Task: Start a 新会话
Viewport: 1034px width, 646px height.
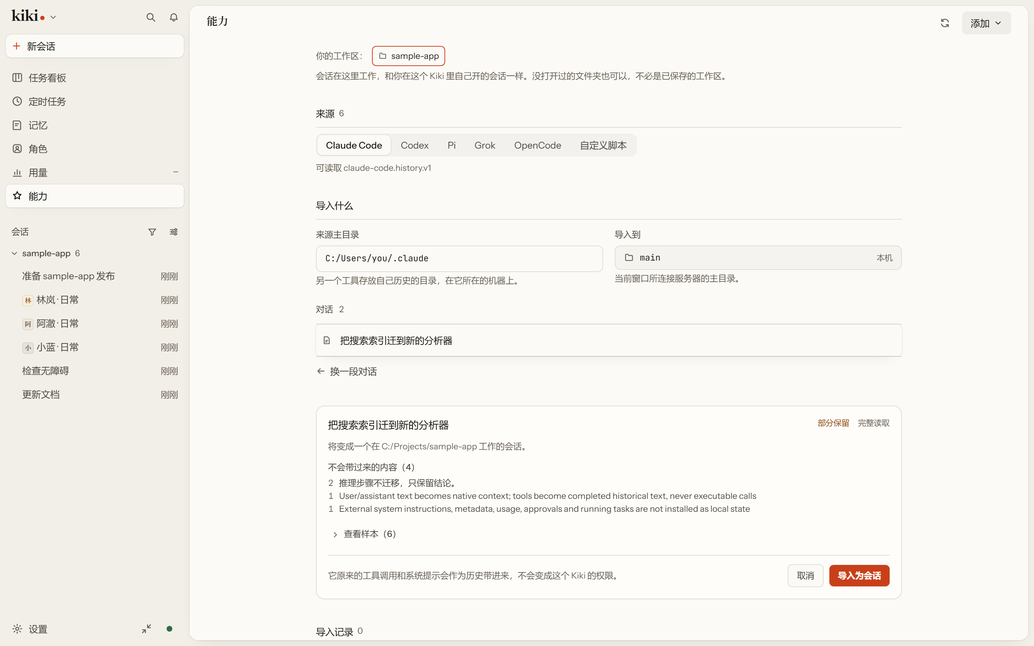Action: (x=95, y=46)
